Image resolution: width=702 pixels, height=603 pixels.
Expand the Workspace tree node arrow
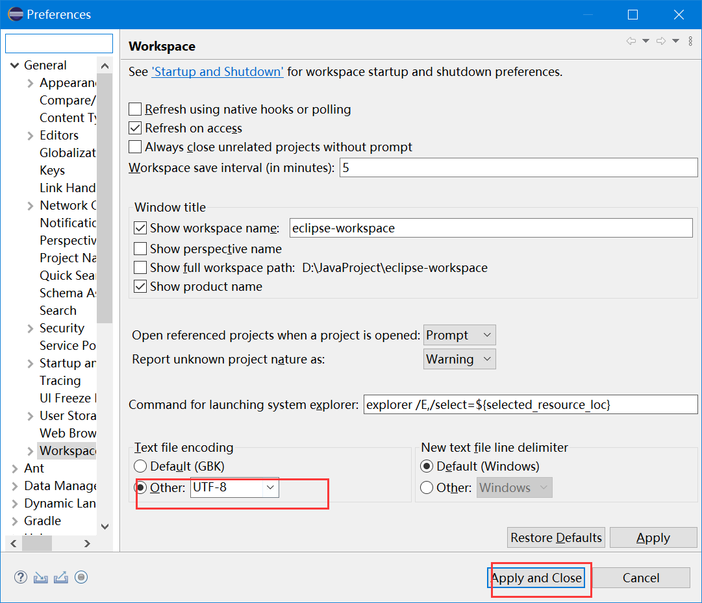click(x=31, y=451)
